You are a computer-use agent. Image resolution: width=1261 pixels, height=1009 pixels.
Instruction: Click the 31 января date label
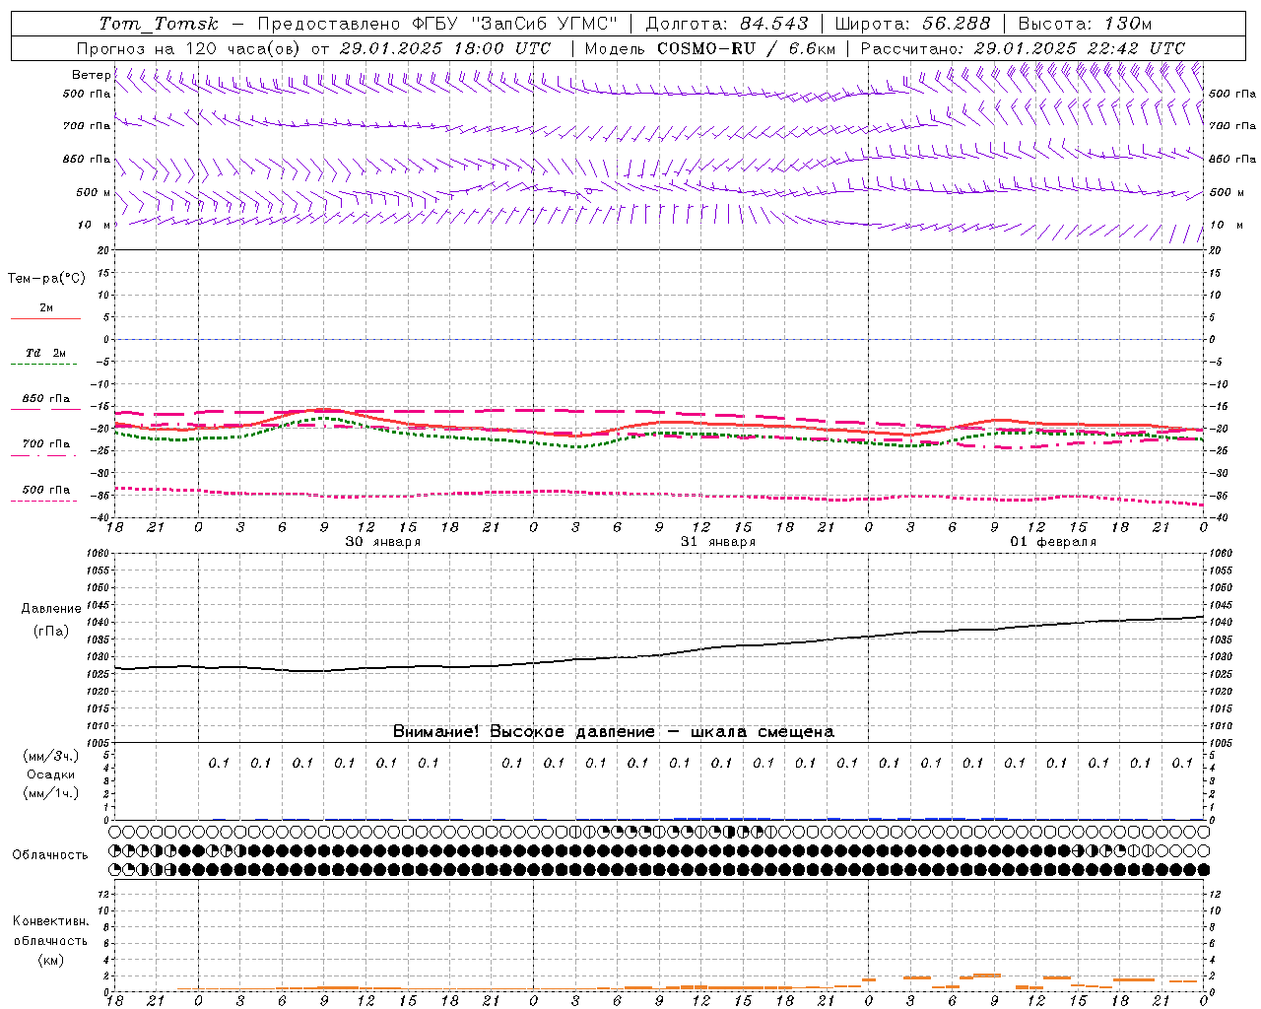(718, 542)
